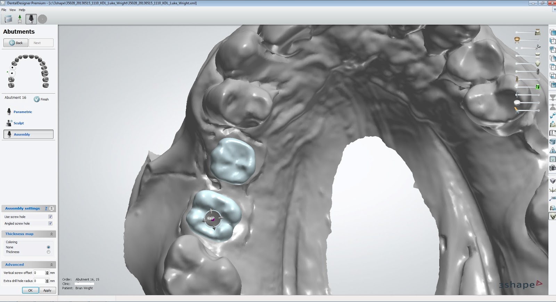This screenshot has height=302, width=556.
Task: Click the crosshair icon in right toolbar
Action: pyautogui.click(x=553, y=190)
